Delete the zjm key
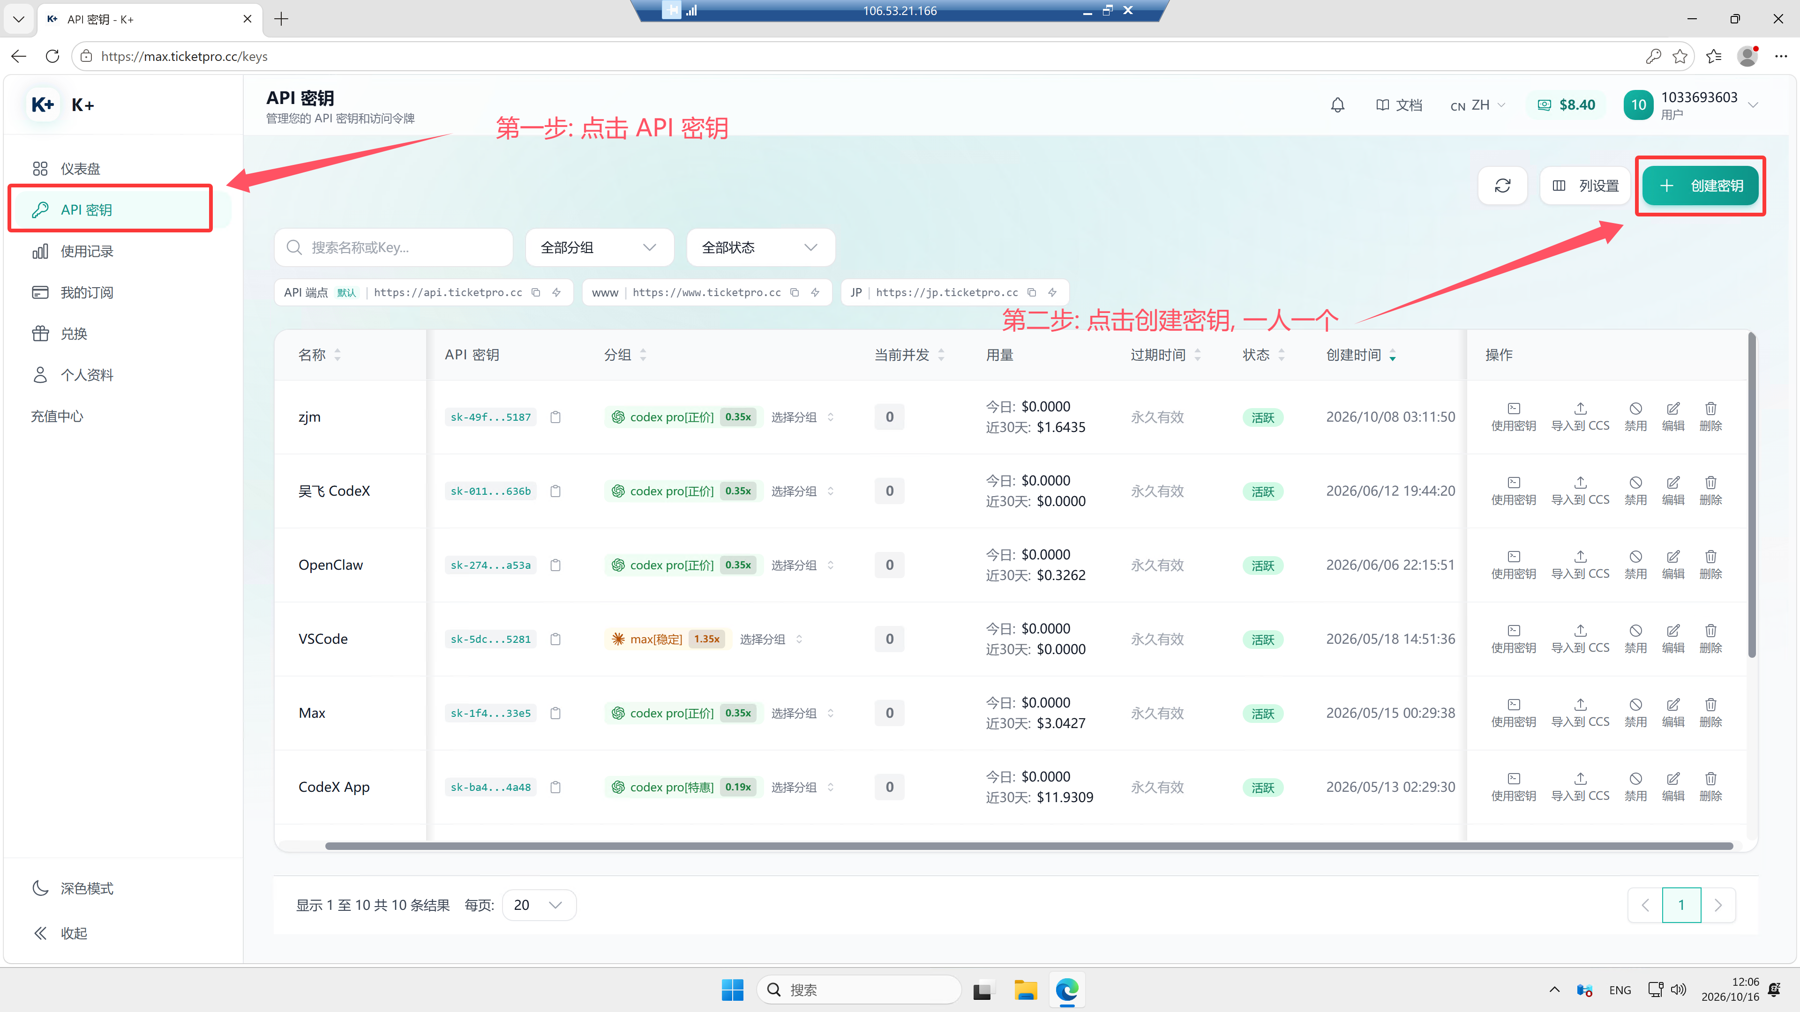Image resolution: width=1800 pixels, height=1012 pixels. pos(1710,417)
